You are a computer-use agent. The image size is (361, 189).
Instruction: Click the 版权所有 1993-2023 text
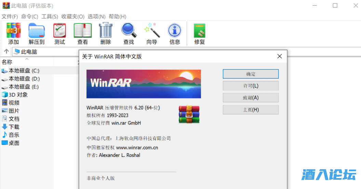(108, 115)
